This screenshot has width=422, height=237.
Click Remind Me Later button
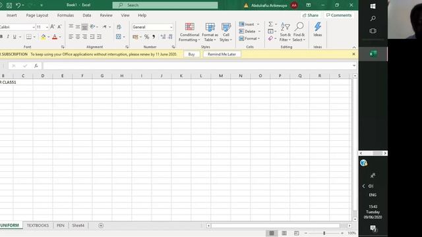click(222, 54)
